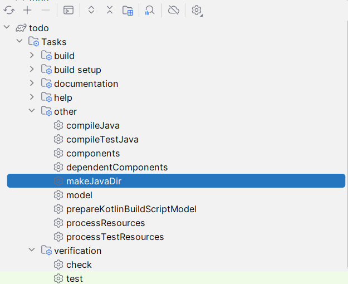Image resolution: width=348 pixels, height=284 pixels.
Task: Select the processTestResources task
Action: [x=115, y=237]
